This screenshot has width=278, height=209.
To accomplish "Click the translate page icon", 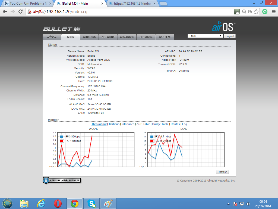I will [x=250, y=12].
